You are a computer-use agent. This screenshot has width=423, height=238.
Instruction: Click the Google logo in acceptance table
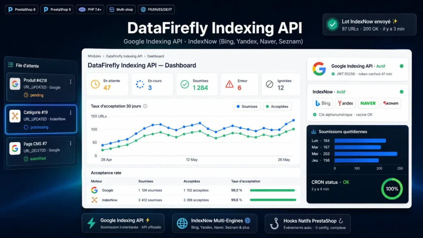[95, 190]
